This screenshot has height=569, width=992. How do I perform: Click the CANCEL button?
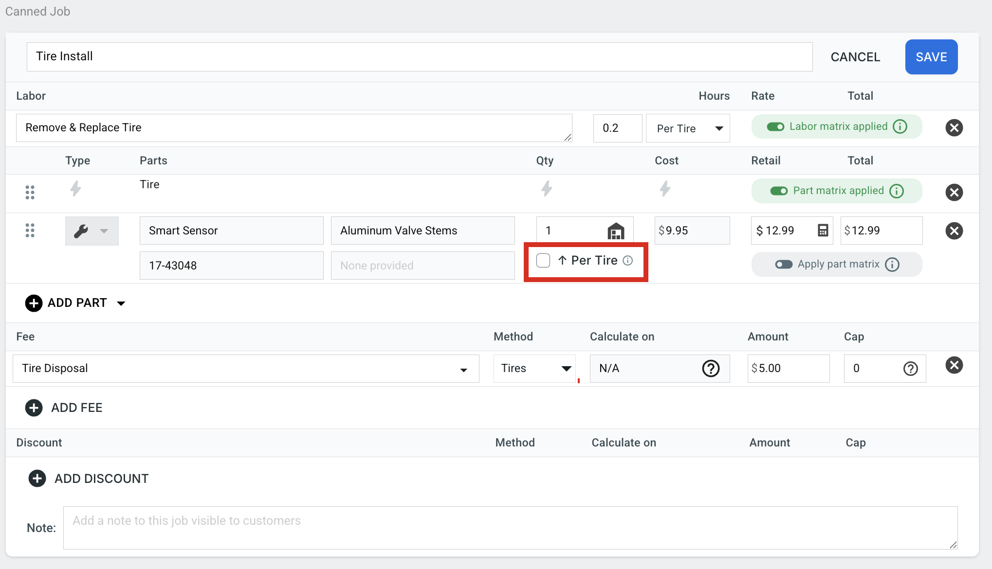855,57
